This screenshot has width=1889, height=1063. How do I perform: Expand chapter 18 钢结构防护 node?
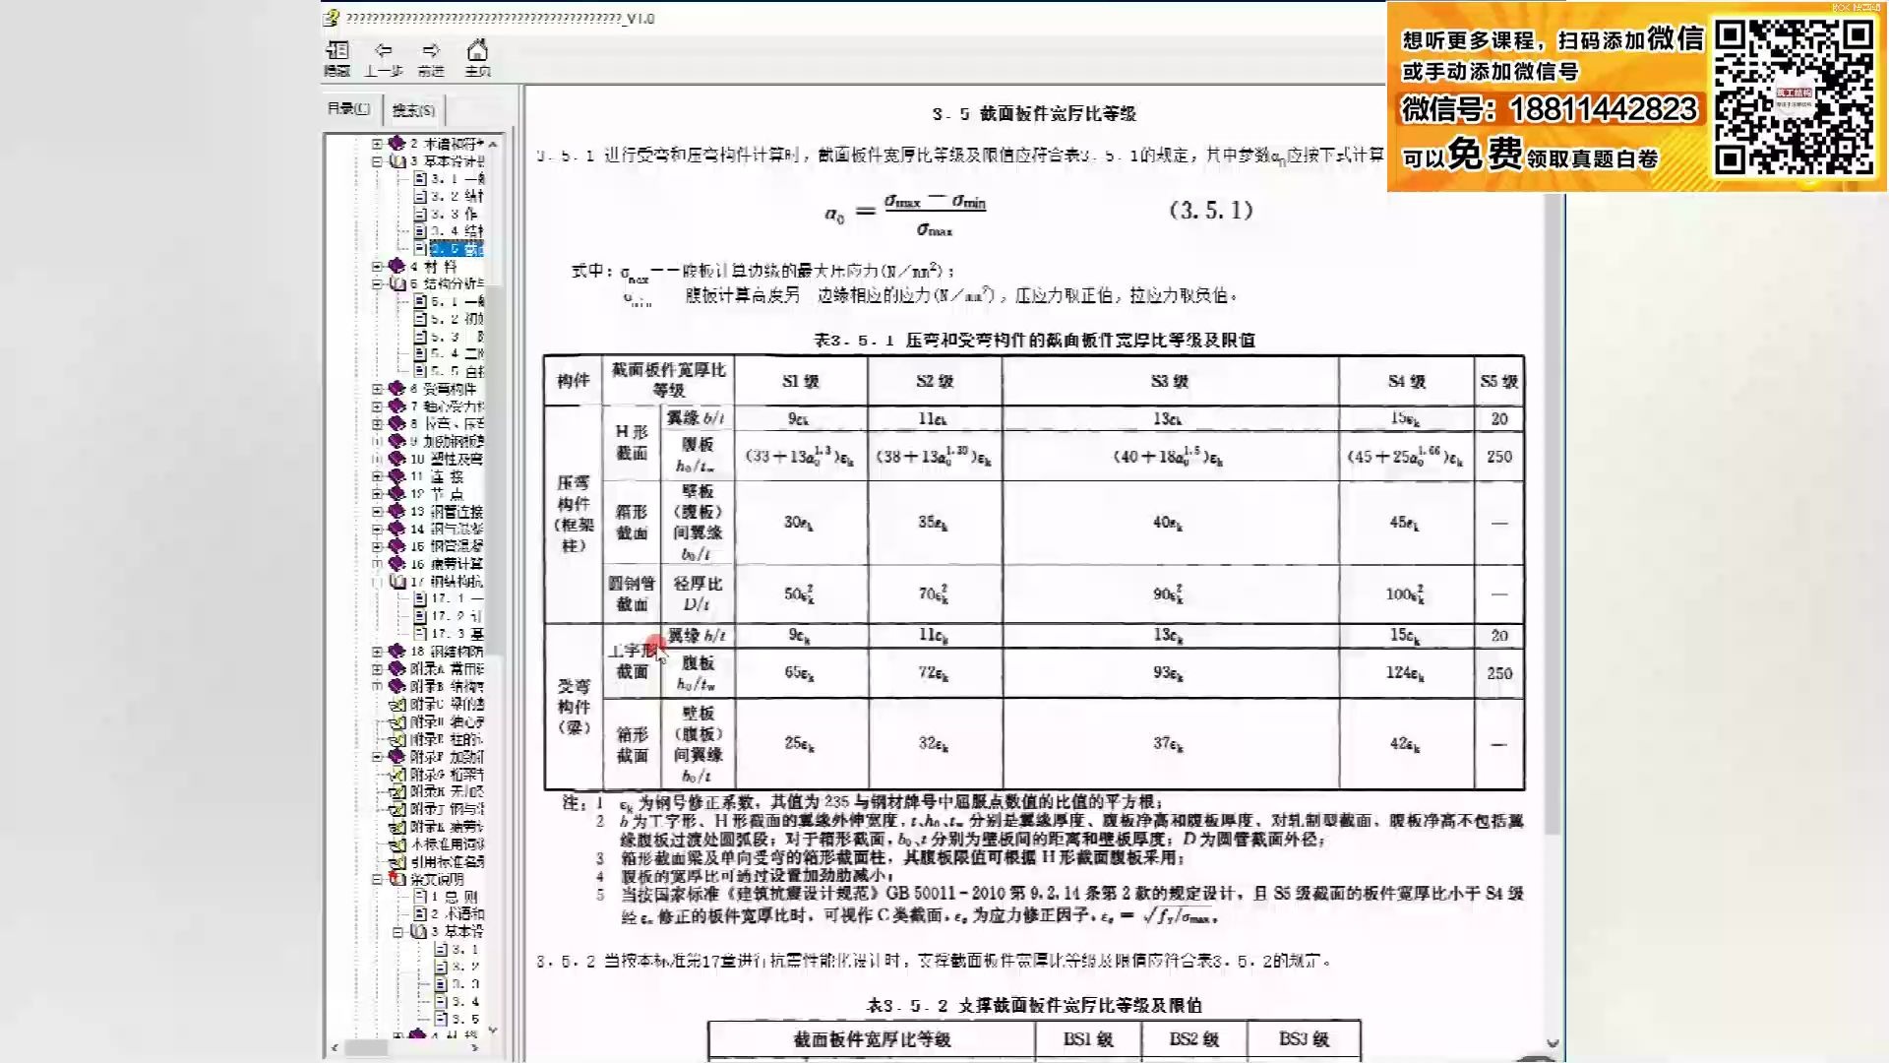(377, 652)
